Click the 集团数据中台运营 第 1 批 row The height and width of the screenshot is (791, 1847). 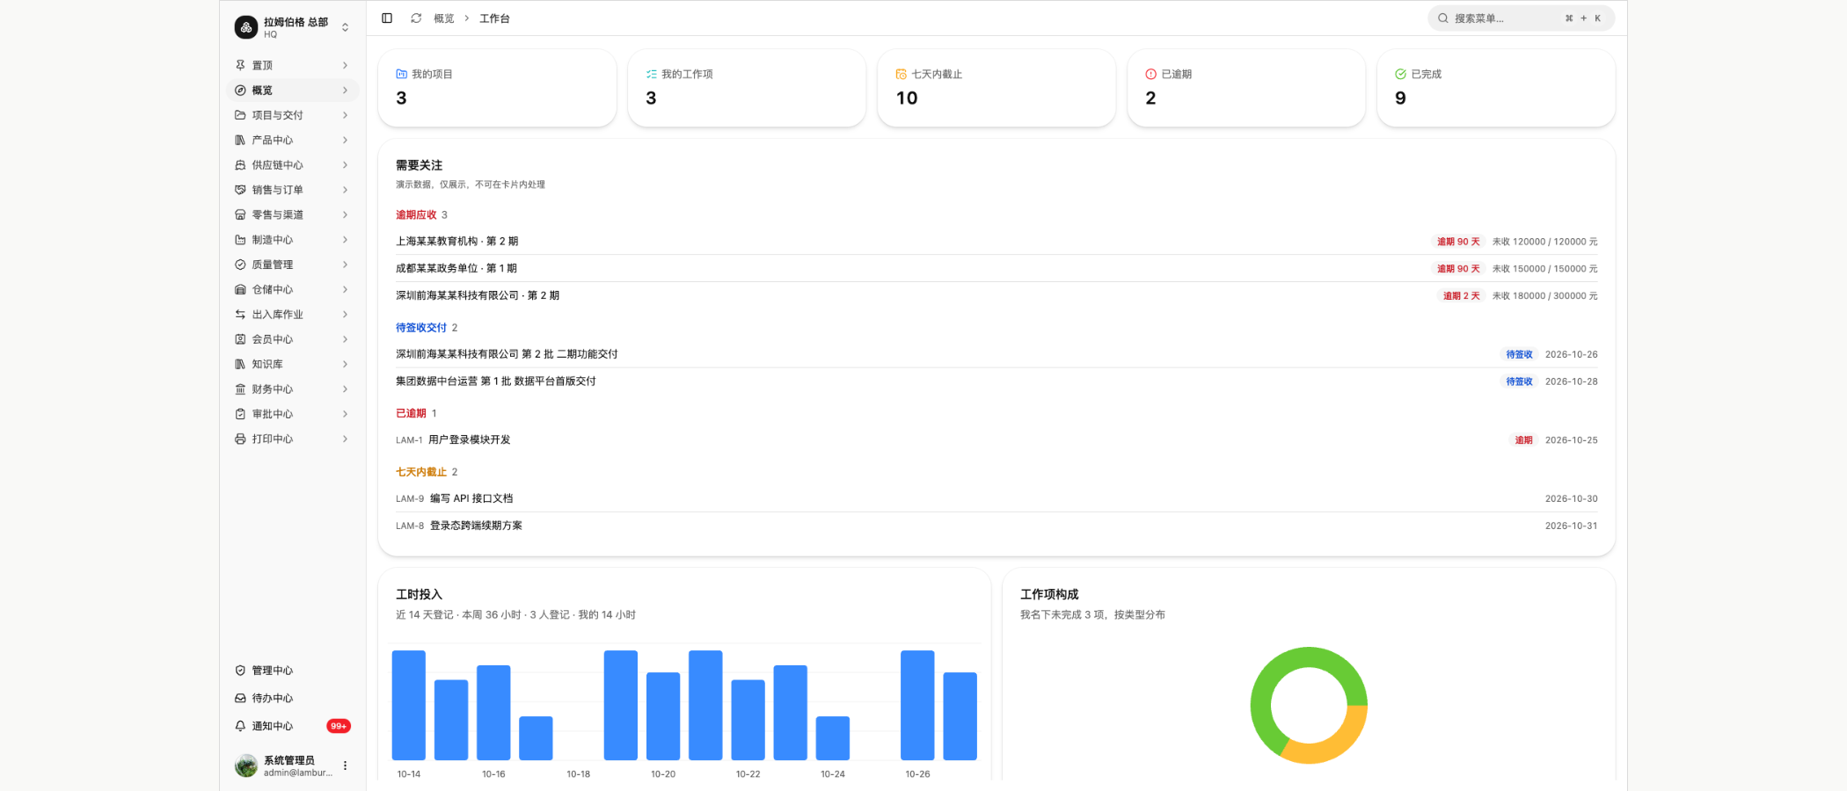pos(997,381)
